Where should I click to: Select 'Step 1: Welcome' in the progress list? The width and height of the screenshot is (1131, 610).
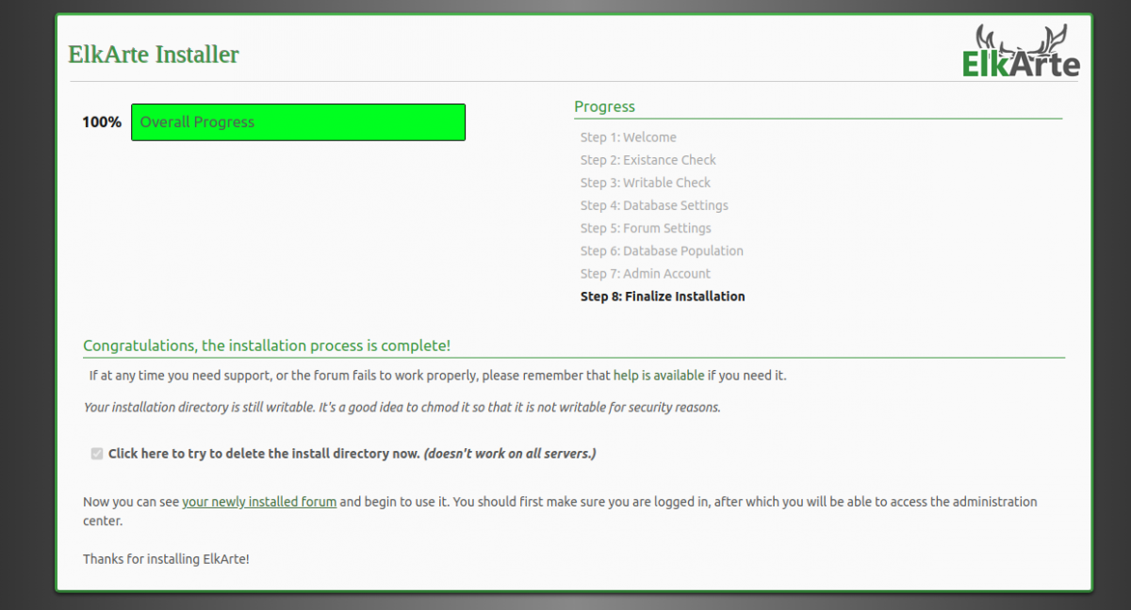pos(629,137)
